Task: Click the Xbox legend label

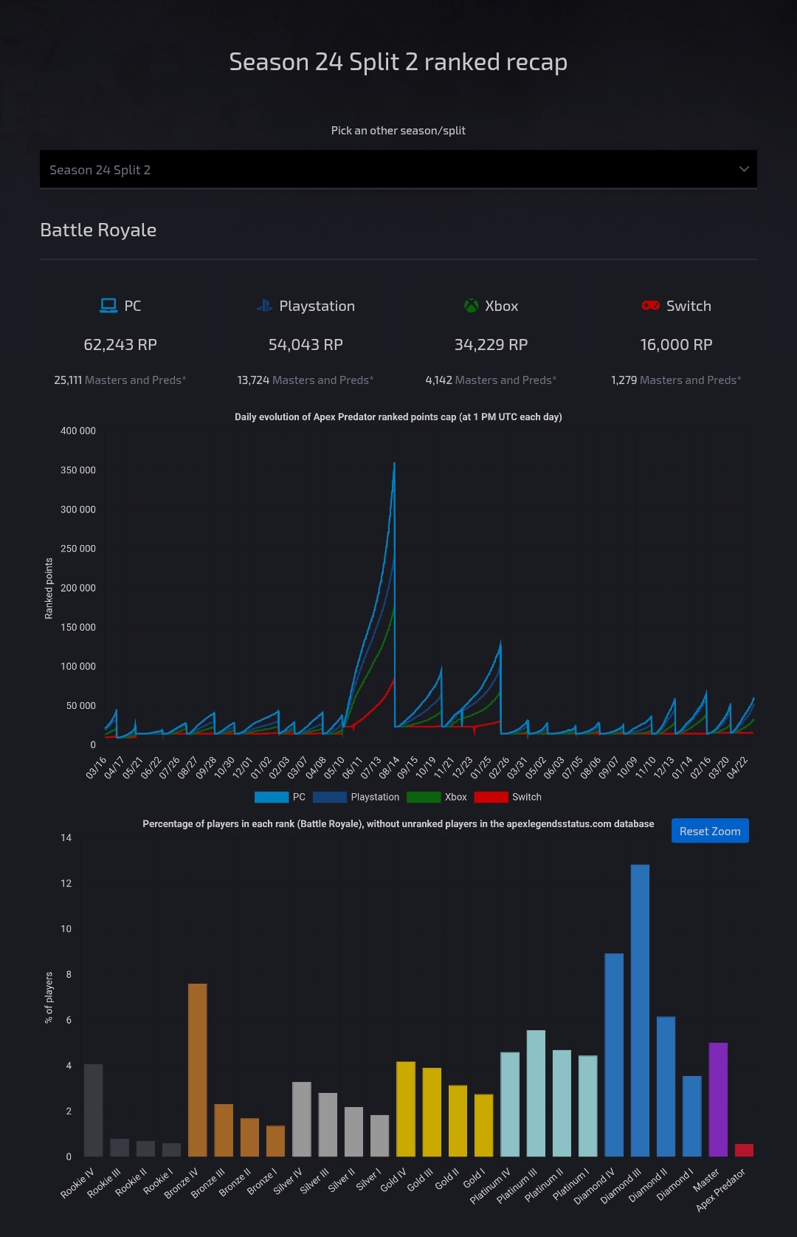Action: pyautogui.click(x=456, y=797)
